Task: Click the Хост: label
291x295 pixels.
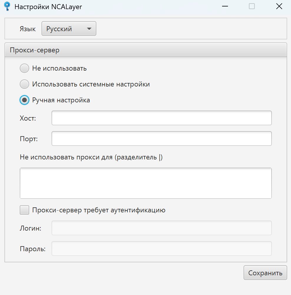Action: pyautogui.click(x=28, y=118)
